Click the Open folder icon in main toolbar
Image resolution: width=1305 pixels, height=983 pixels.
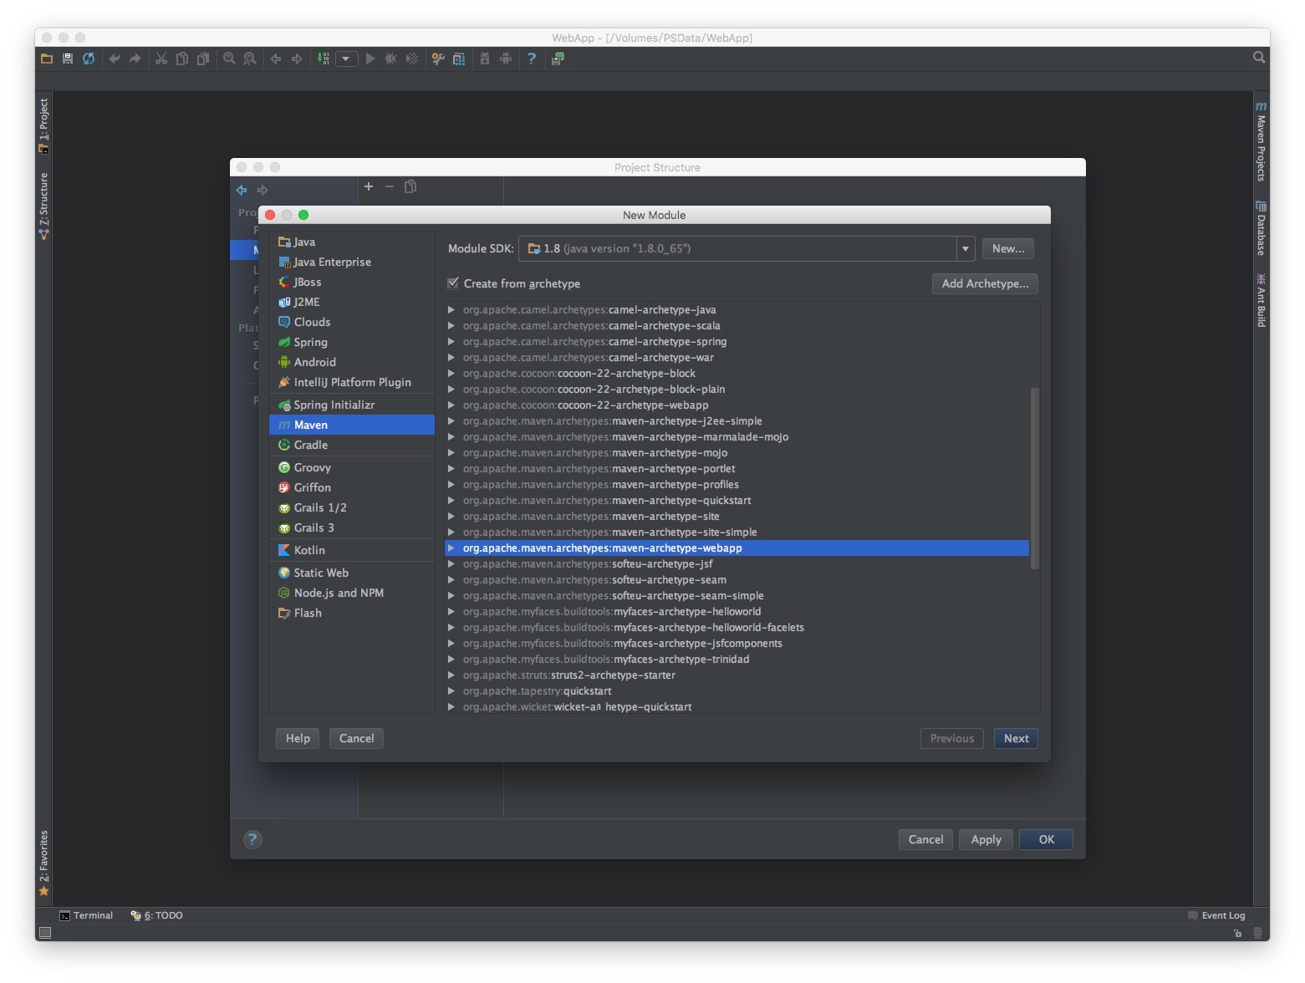click(47, 59)
